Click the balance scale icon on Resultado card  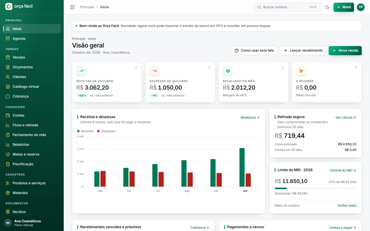point(228,71)
